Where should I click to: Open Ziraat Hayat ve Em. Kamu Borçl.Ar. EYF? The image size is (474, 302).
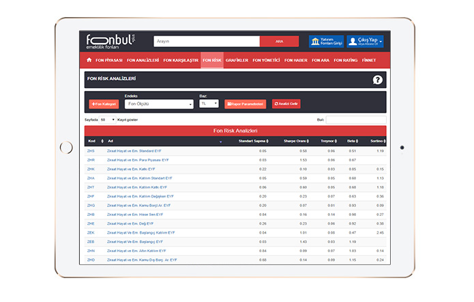point(138,206)
